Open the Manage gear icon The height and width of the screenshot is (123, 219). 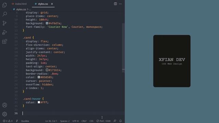[4, 114]
